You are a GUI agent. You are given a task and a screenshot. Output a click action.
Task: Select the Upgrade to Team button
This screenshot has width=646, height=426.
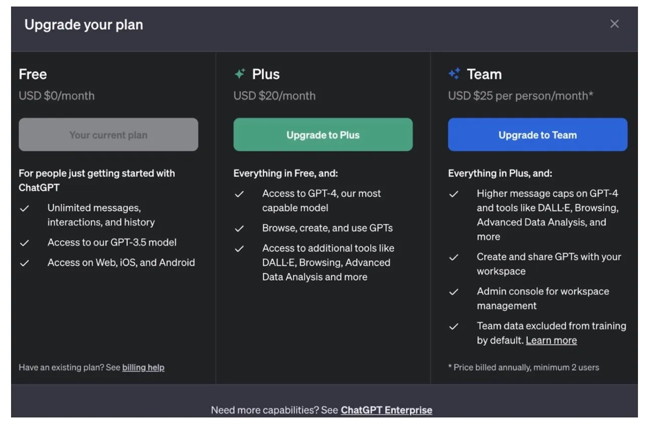click(537, 134)
